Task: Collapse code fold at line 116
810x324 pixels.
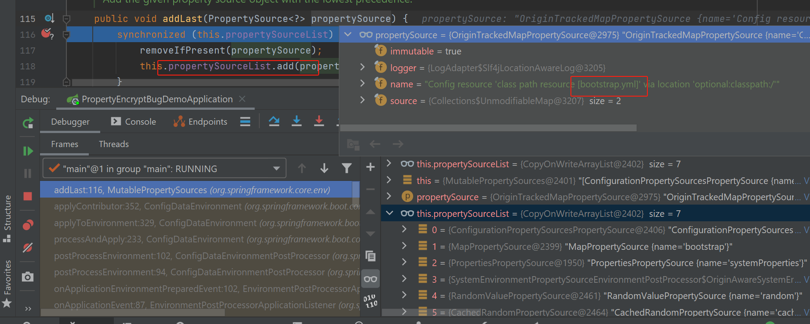Action: coord(66,35)
